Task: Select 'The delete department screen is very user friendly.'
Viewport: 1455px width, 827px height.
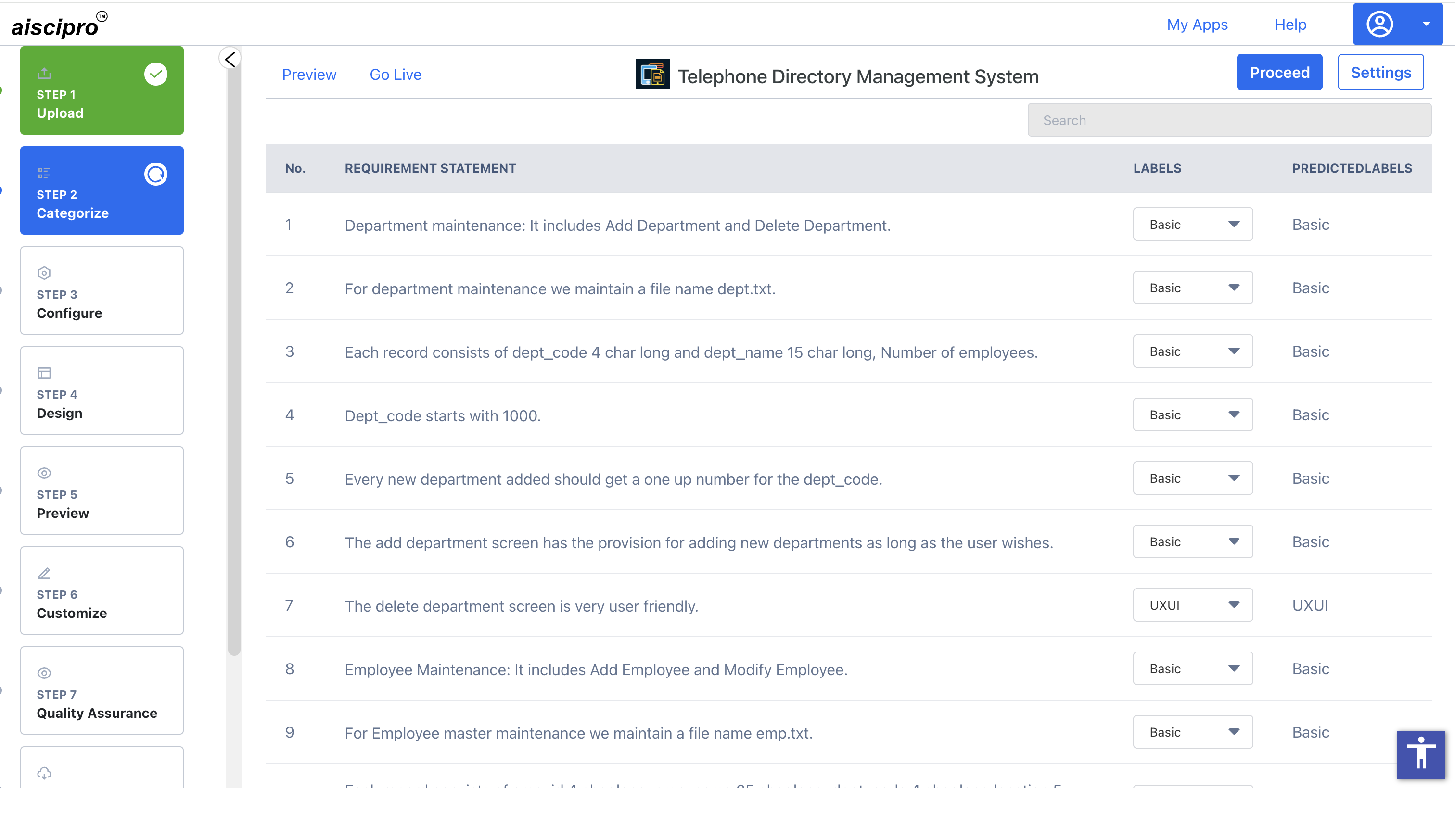Action: pos(521,606)
